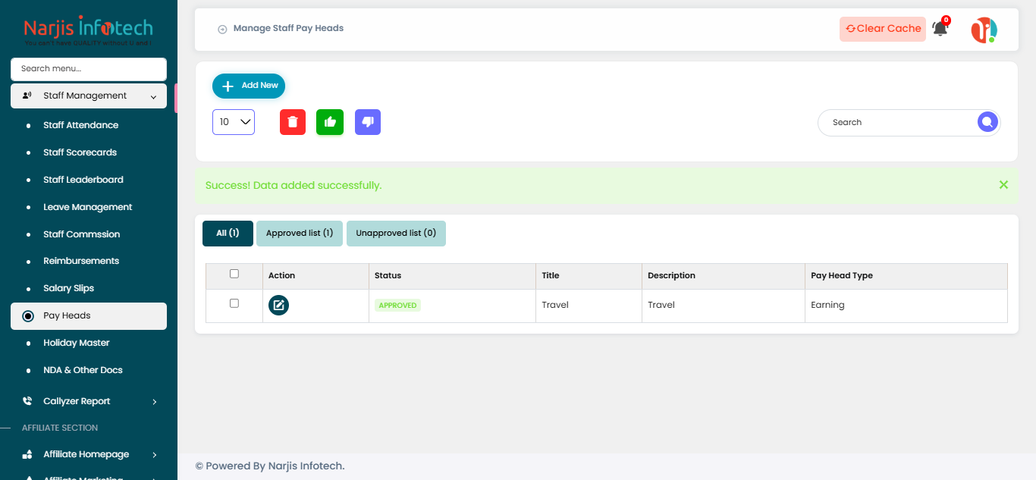Open Leave Management in the sidebar

point(88,207)
